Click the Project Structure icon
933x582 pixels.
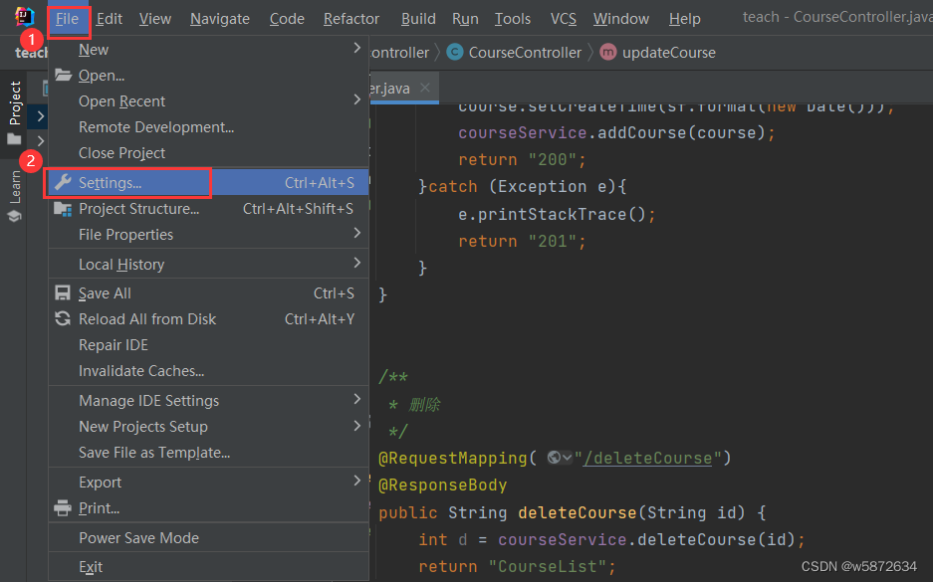coord(62,208)
